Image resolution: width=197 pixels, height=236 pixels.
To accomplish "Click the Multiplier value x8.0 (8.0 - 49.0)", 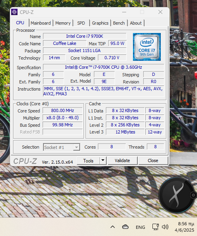I will coord(62,118).
